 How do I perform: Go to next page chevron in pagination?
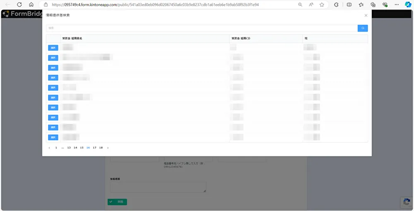(x=108, y=147)
